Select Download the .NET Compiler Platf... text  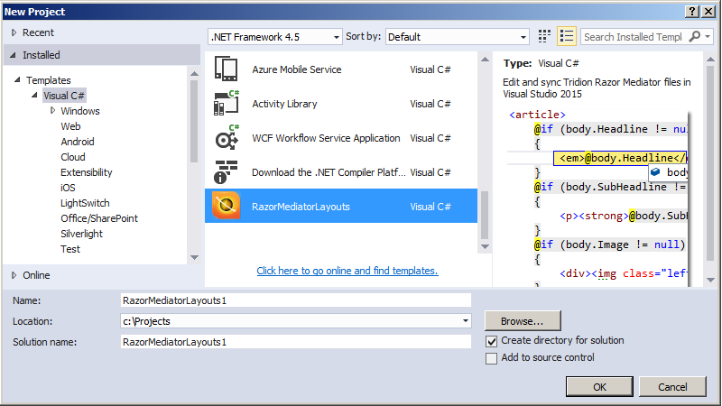(x=329, y=172)
